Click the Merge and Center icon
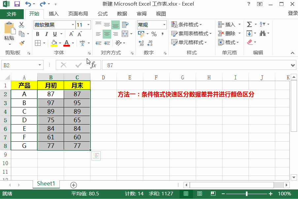The width and height of the screenshot is (298, 199). (x=125, y=34)
